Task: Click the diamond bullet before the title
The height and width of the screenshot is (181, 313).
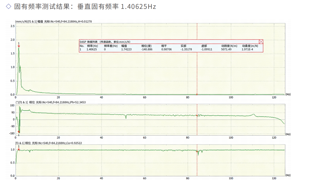Action: point(8,7)
